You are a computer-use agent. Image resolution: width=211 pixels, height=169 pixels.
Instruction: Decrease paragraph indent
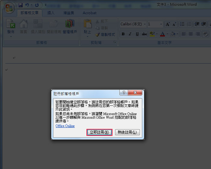[197, 24]
